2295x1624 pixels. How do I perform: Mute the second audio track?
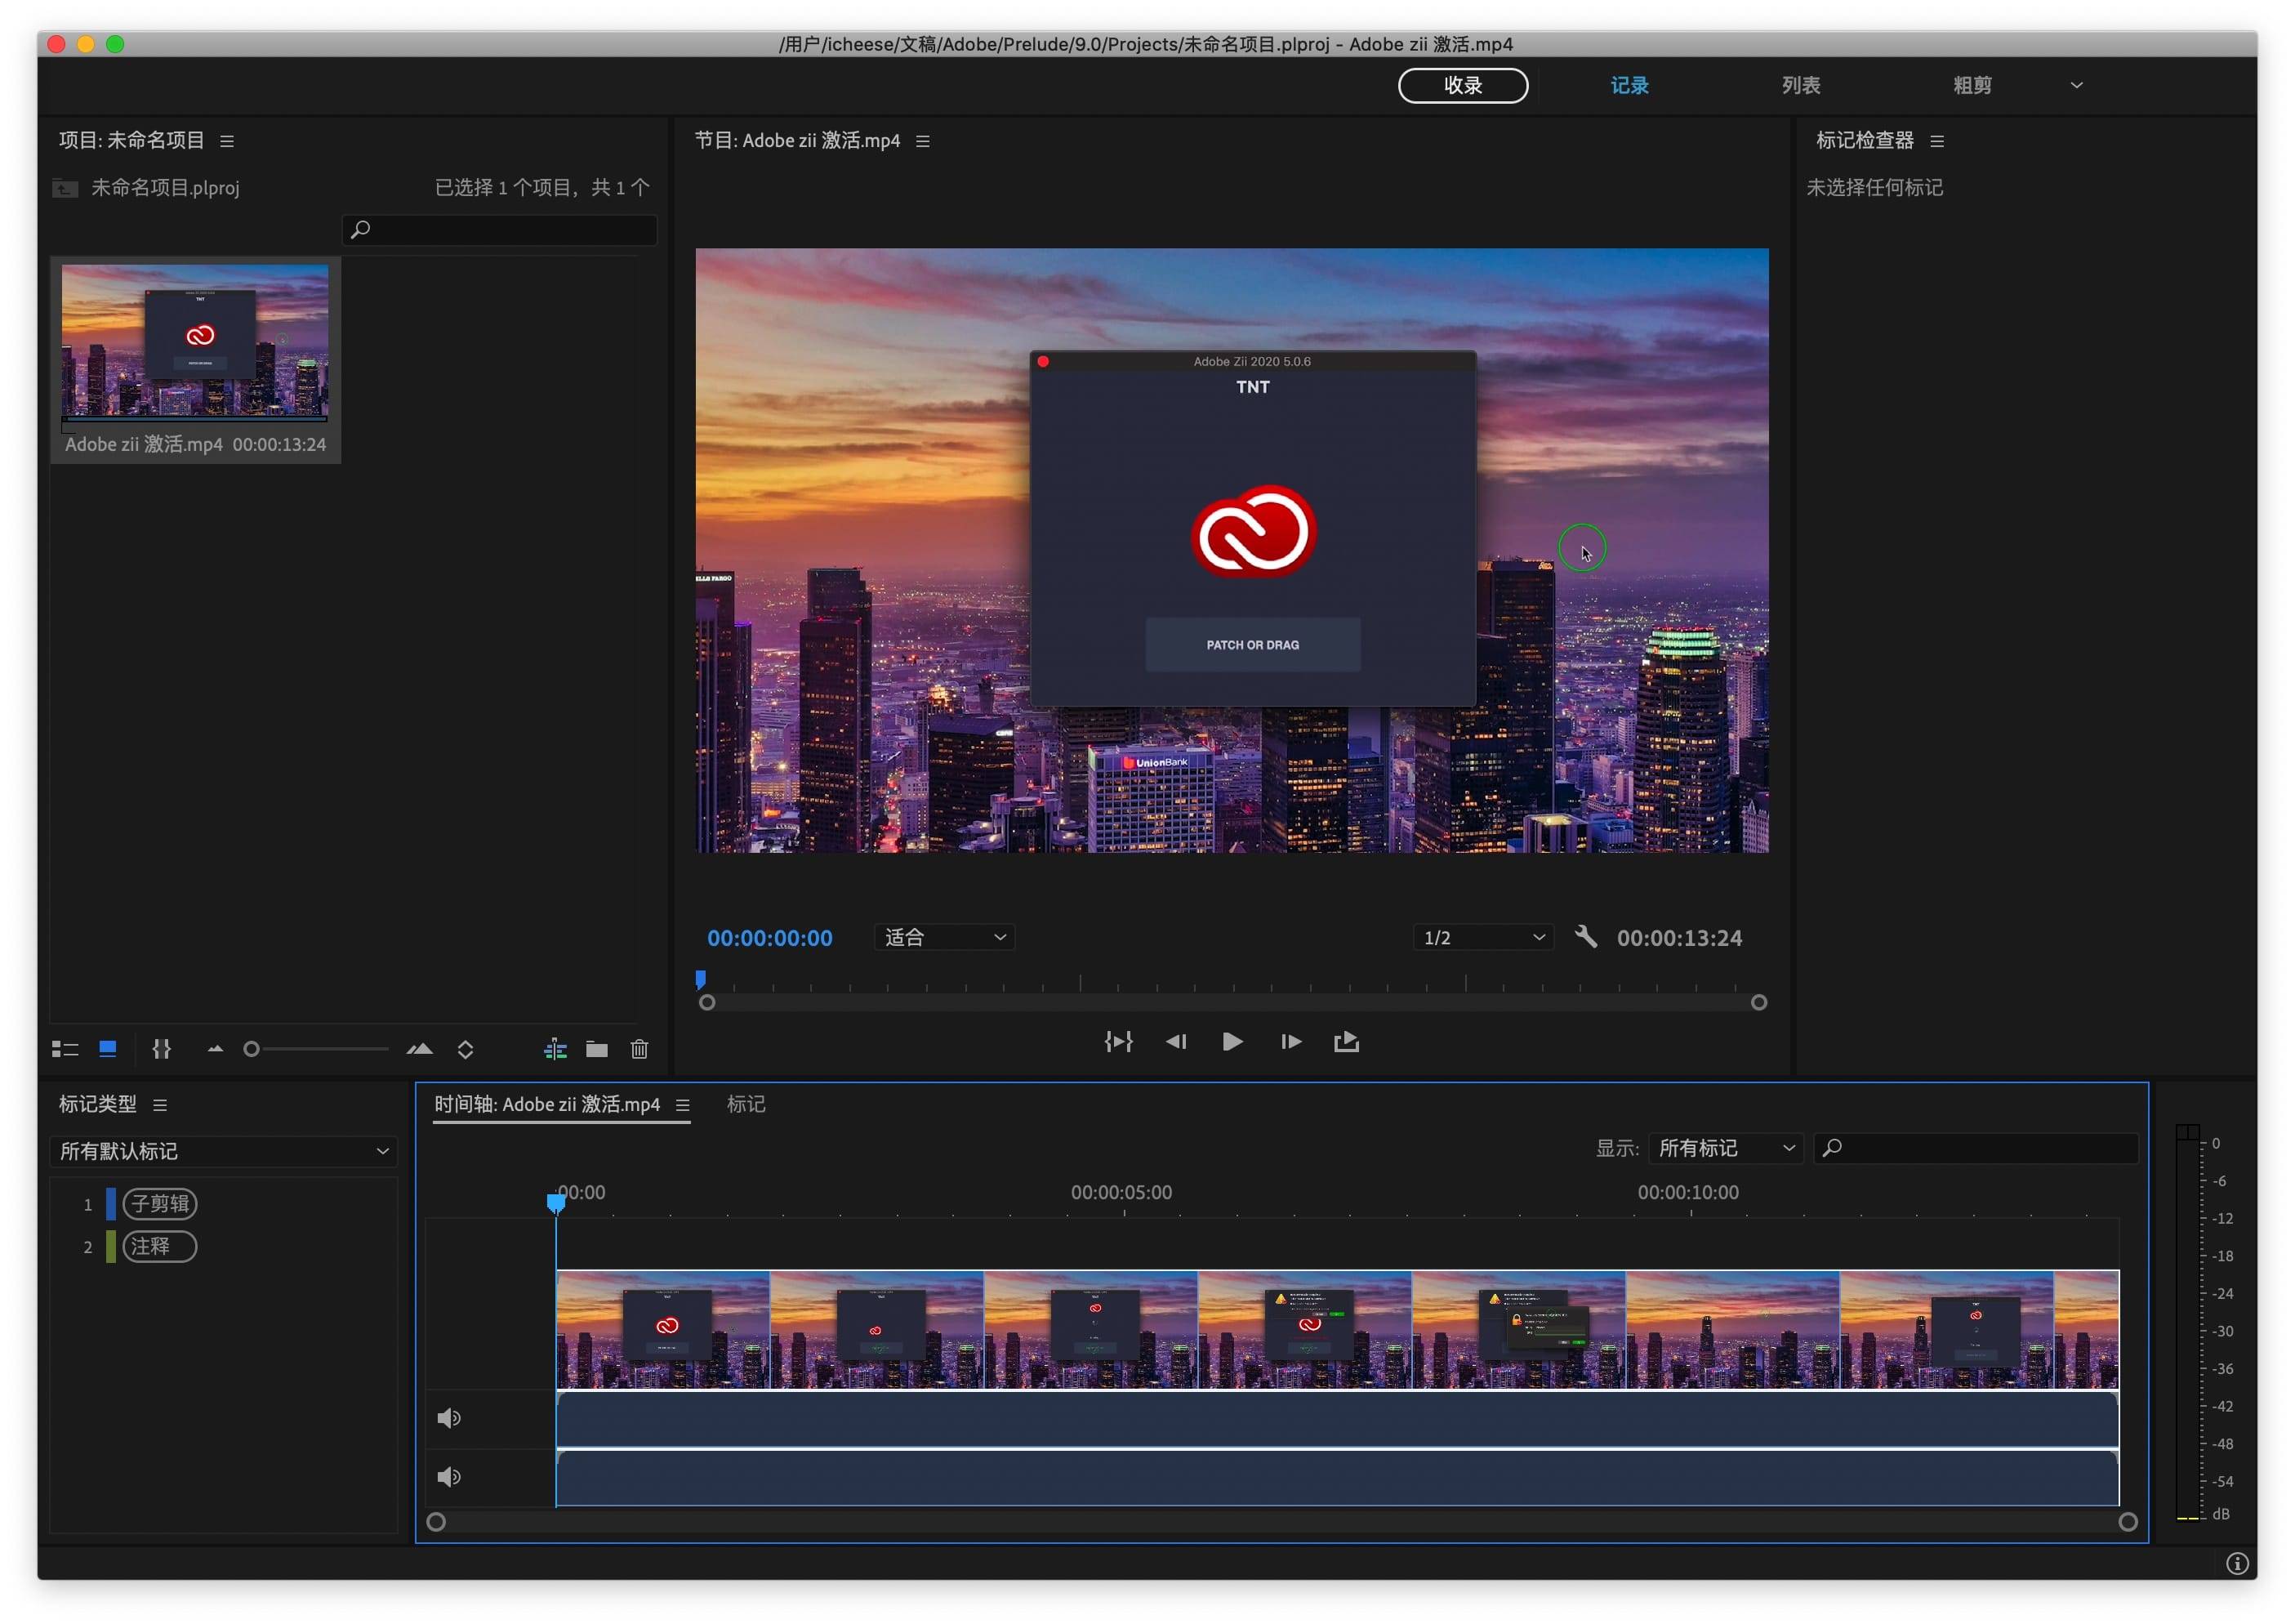449,1477
